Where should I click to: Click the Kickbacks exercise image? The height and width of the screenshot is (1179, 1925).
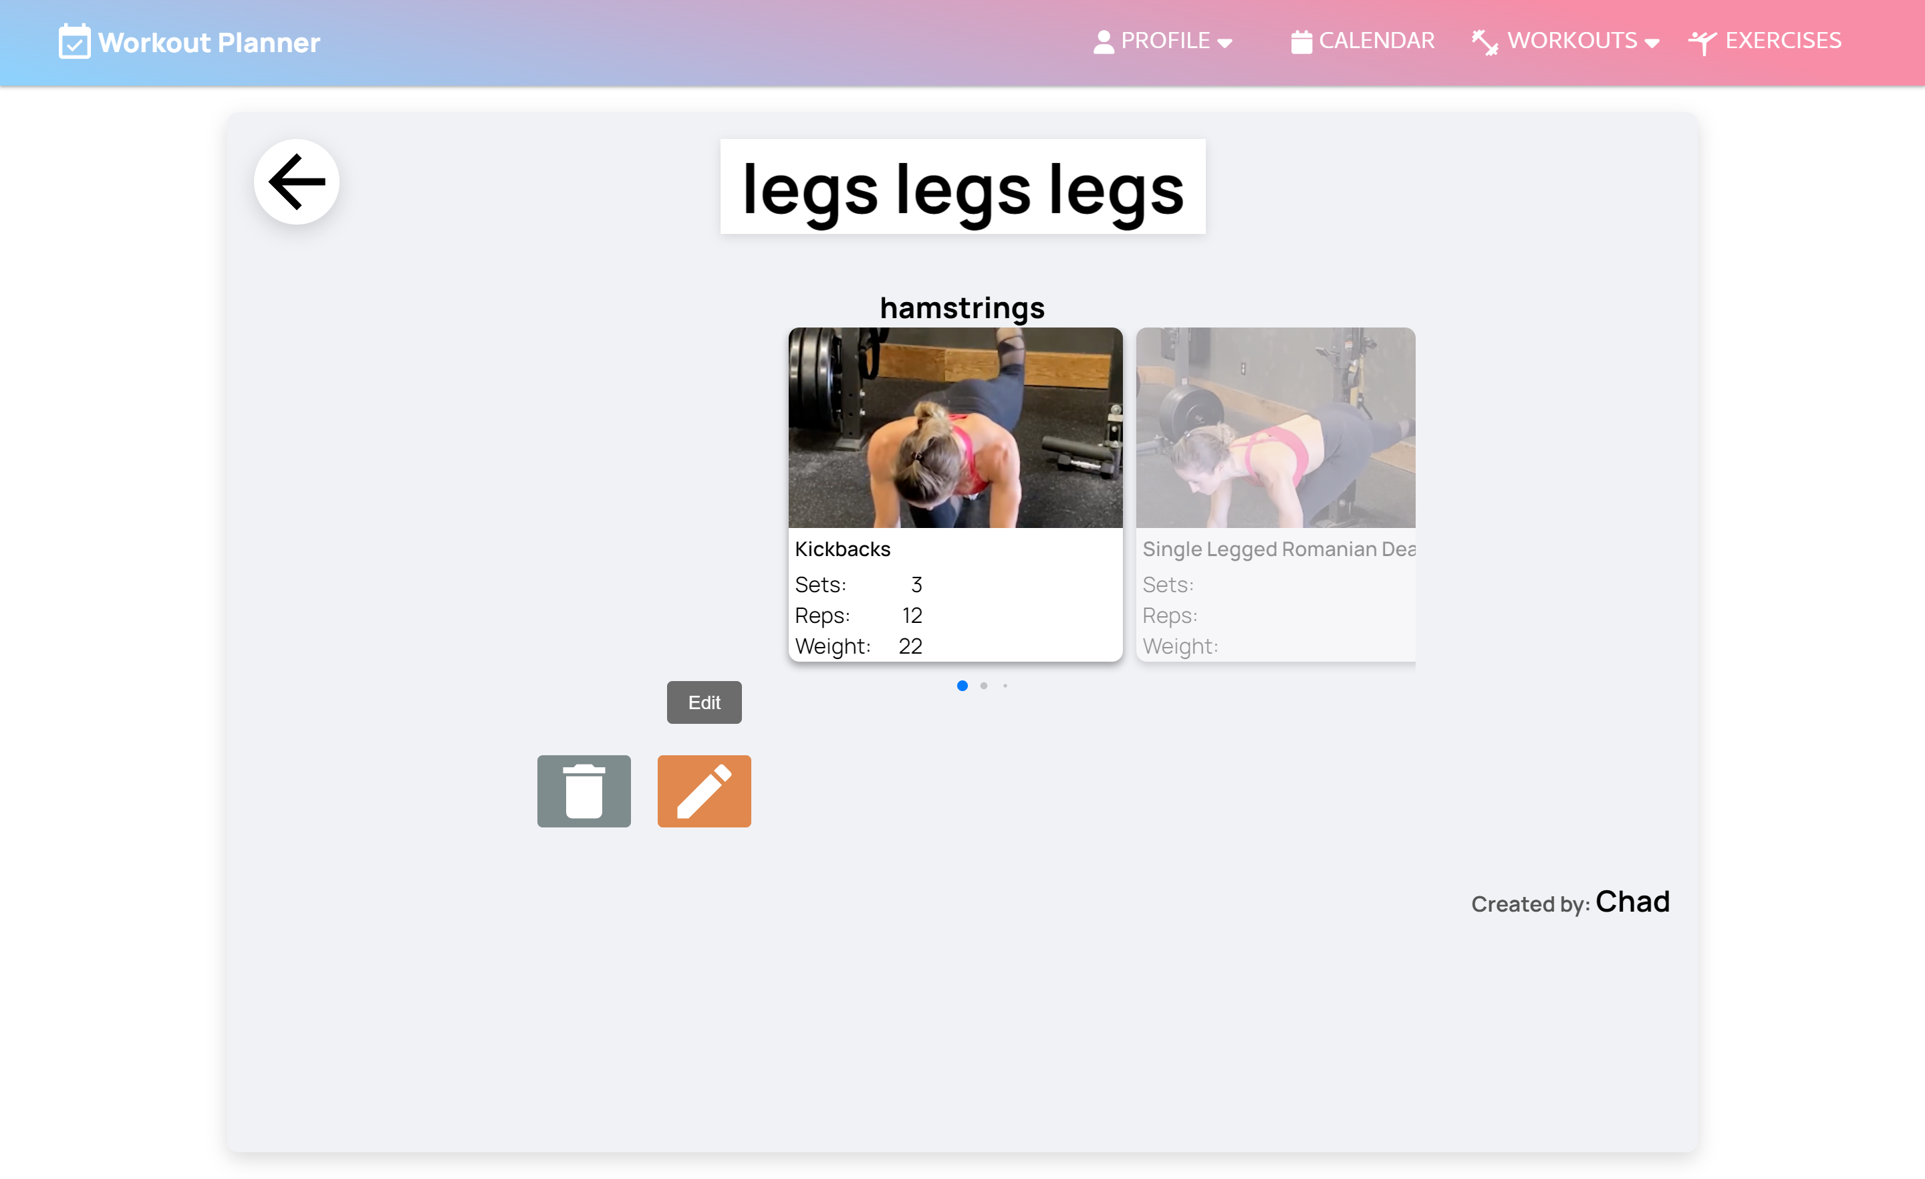point(954,427)
